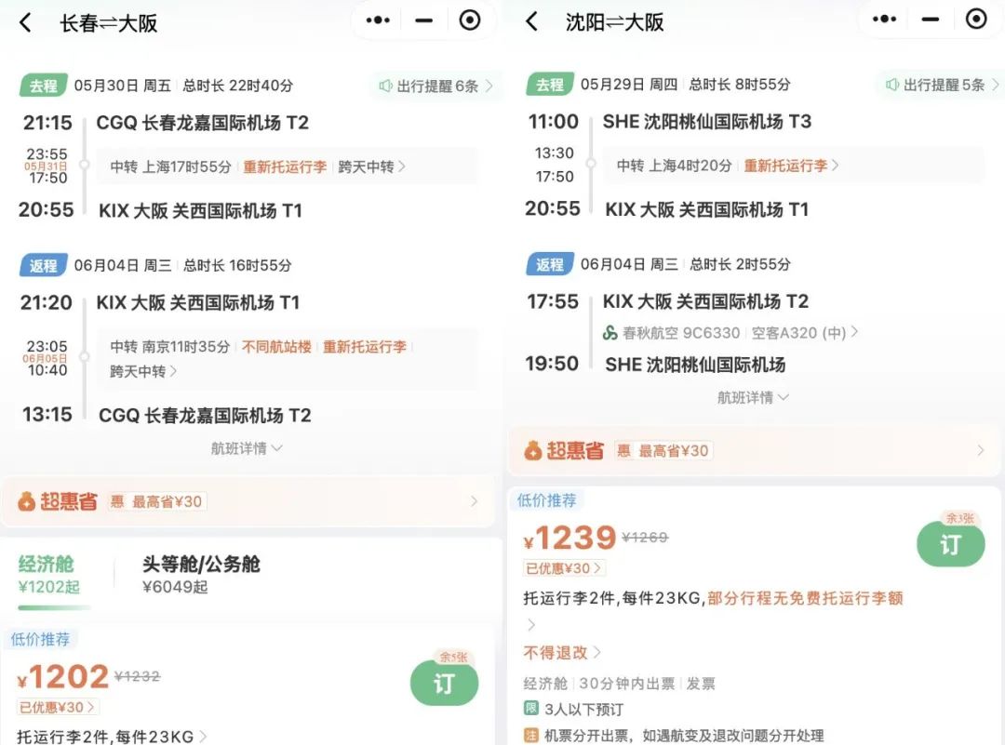Screen dimensions: 1005x745
Task: Tap the 去程 tag on 05月29日 itinerary
Action: (x=549, y=84)
